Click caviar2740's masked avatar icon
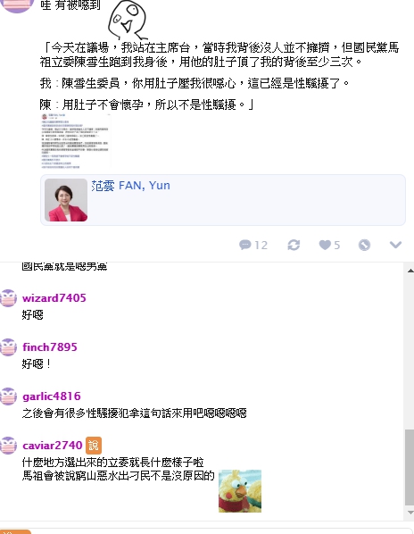Viewport: 414px width, 534px height. (x=8, y=446)
